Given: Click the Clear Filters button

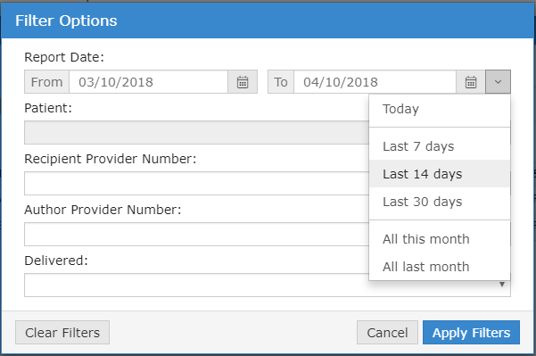Looking at the screenshot, I should [x=62, y=333].
